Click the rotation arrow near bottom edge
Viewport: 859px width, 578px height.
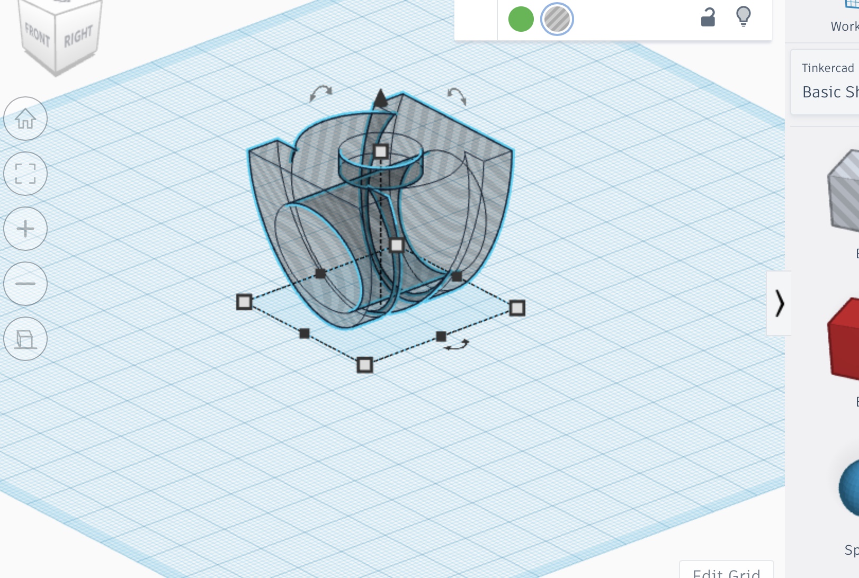(457, 345)
